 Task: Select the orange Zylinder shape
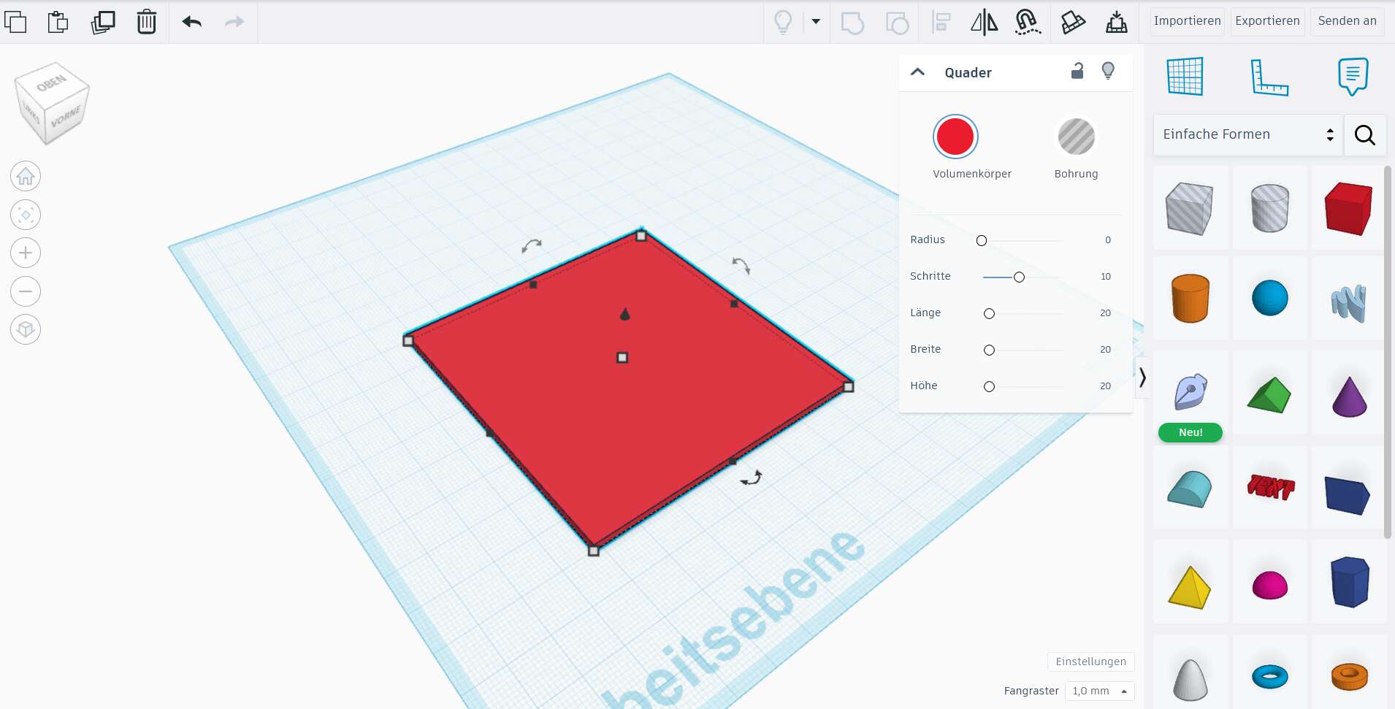click(1190, 298)
